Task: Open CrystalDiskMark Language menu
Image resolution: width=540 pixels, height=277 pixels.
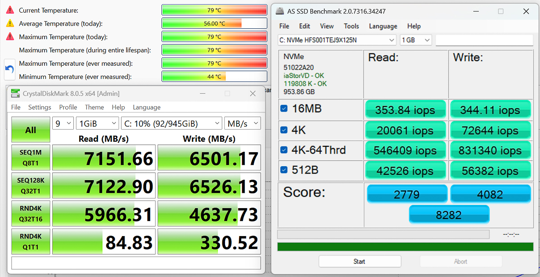Action: [x=147, y=107]
